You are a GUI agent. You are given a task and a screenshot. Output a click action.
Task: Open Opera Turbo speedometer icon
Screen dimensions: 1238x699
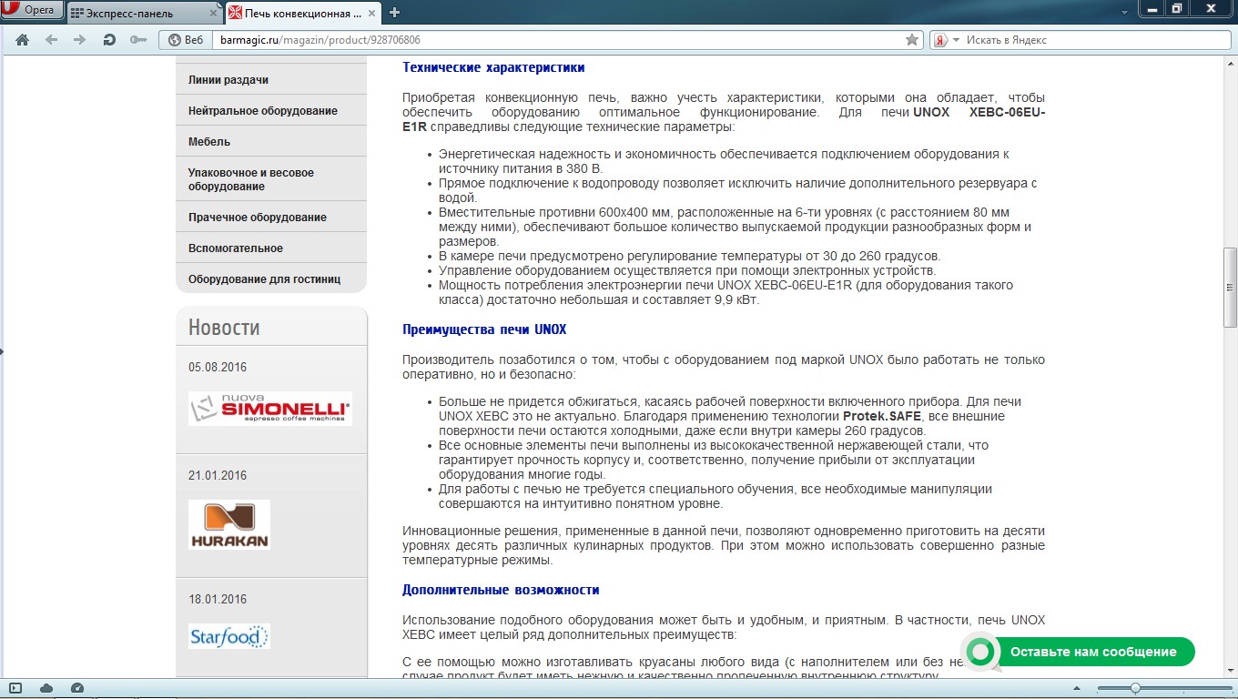[x=77, y=688]
